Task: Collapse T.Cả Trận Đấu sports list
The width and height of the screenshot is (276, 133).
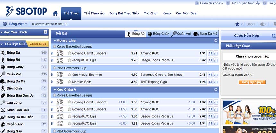Action: coord(2,44)
